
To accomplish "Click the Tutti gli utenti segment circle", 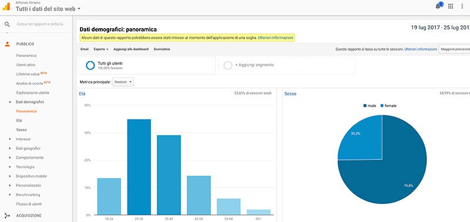I will (x=90, y=66).
